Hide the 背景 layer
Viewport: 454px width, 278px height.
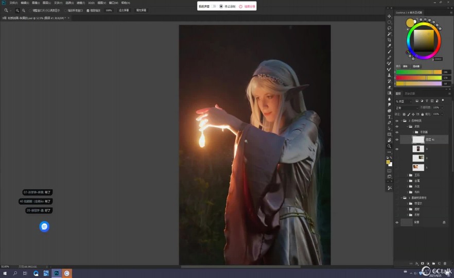(x=397, y=222)
